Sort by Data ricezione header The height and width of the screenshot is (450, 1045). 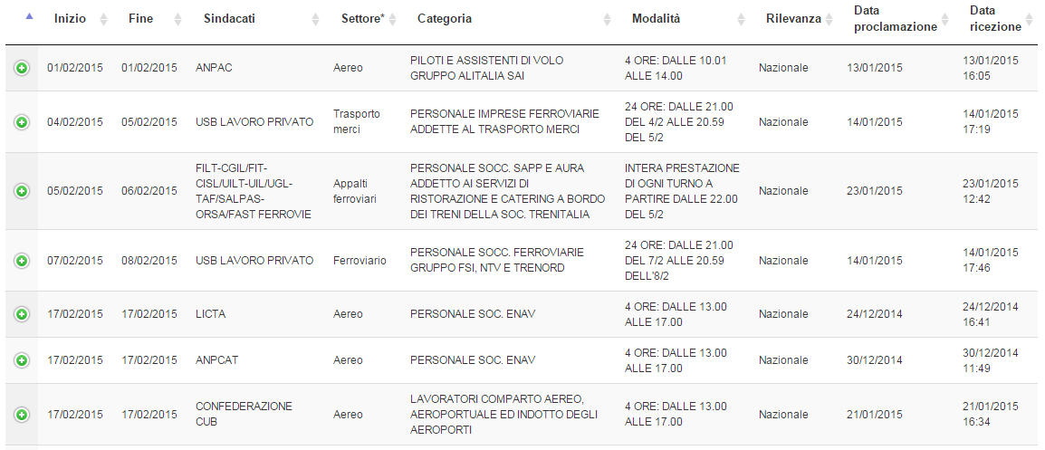point(994,19)
